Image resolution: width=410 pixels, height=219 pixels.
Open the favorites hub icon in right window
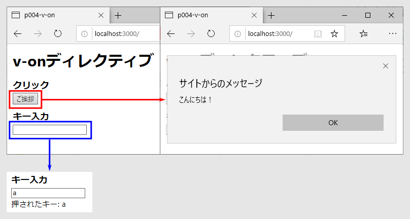363,34
